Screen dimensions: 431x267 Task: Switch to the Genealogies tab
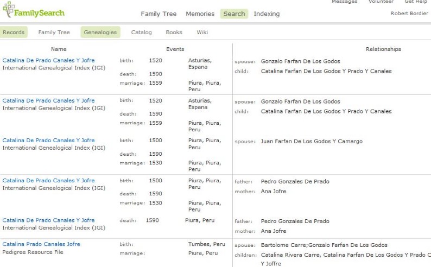point(100,32)
